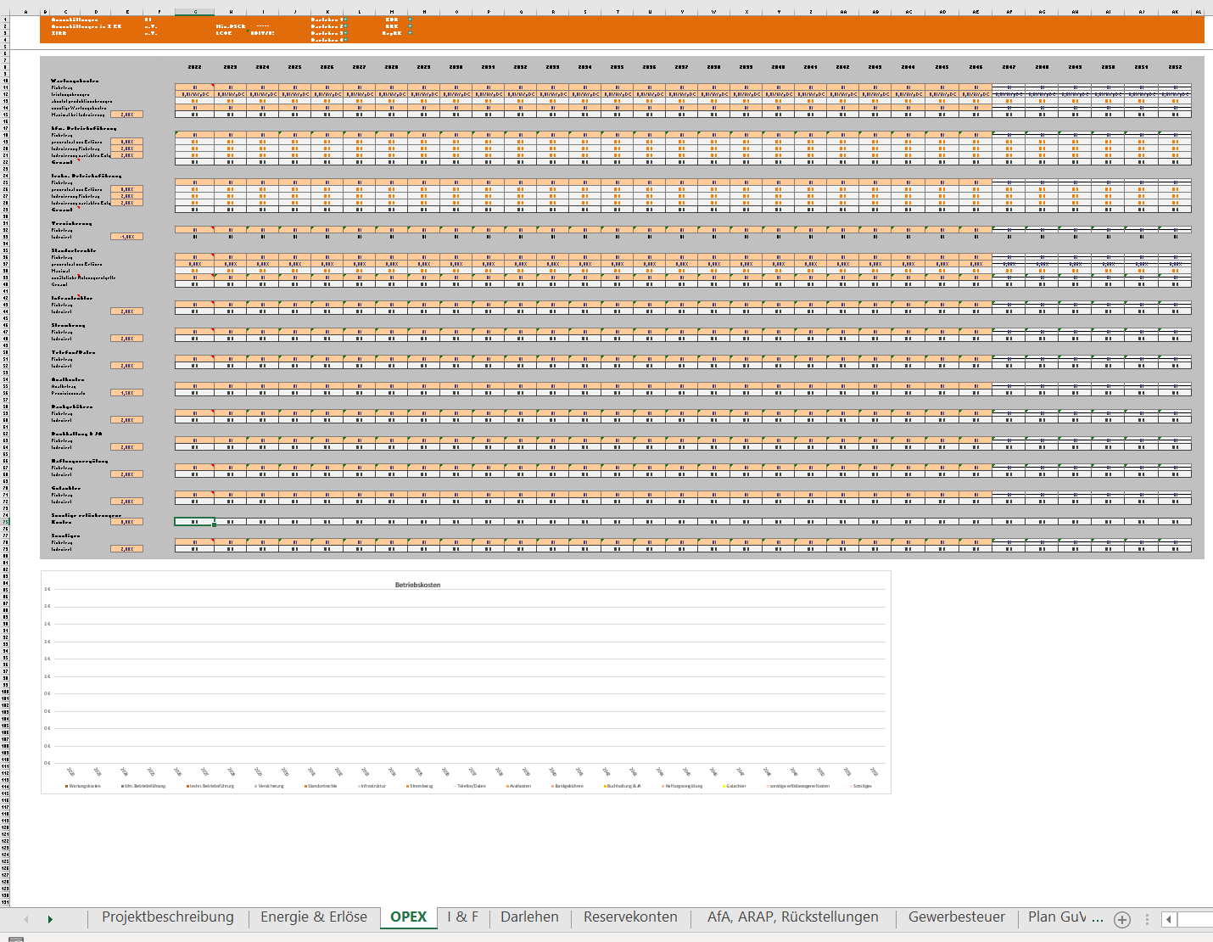
Task: Click the teal icon beside RRK
Action: [x=410, y=26]
